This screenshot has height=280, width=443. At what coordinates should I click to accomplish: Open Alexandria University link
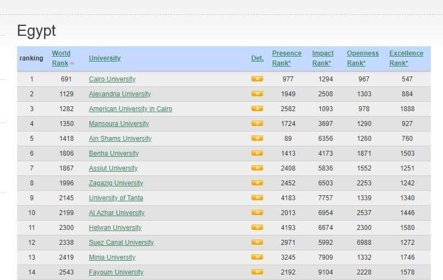click(120, 94)
